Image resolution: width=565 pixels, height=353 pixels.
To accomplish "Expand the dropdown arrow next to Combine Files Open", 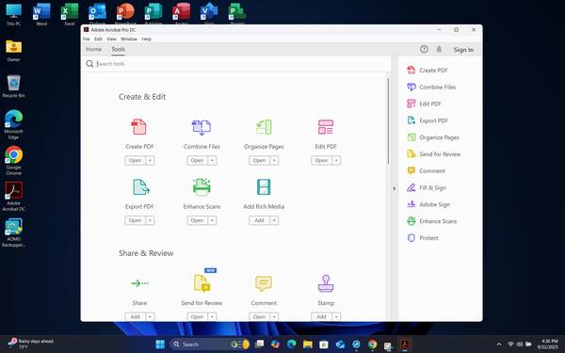I will [x=212, y=160].
